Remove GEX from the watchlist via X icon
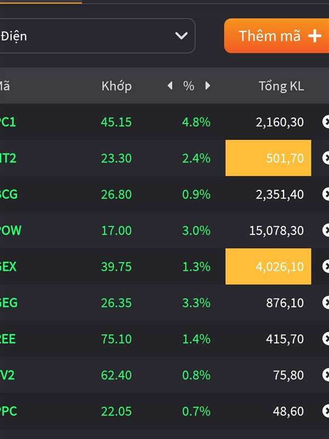 pos(326,266)
